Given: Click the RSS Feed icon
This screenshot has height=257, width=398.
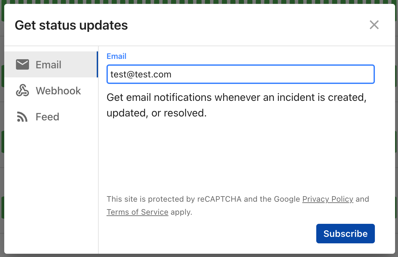Looking at the screenshot, I should (x=22, y=117).
